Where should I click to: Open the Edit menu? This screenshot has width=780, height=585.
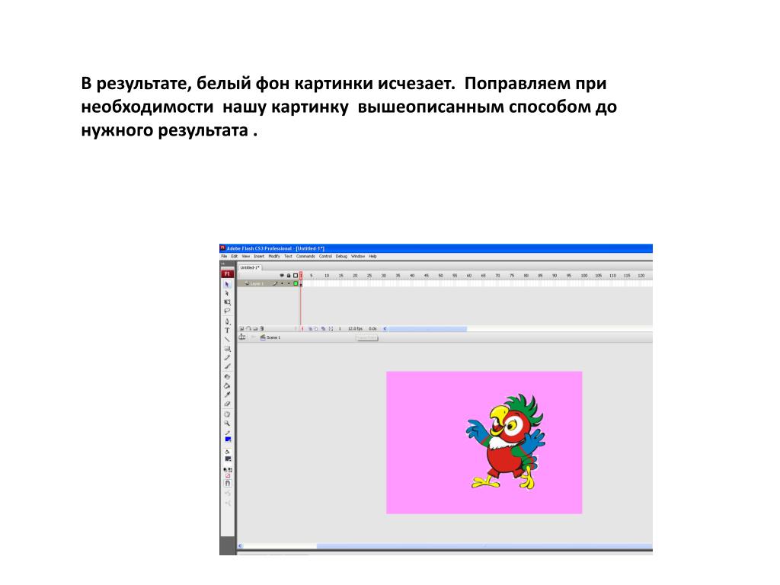[235, 256]
